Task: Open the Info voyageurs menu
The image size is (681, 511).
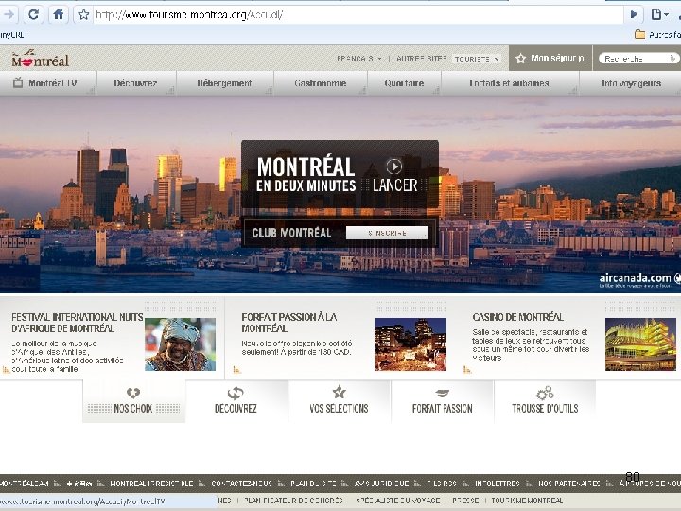Action: click(x=631, y=83)
